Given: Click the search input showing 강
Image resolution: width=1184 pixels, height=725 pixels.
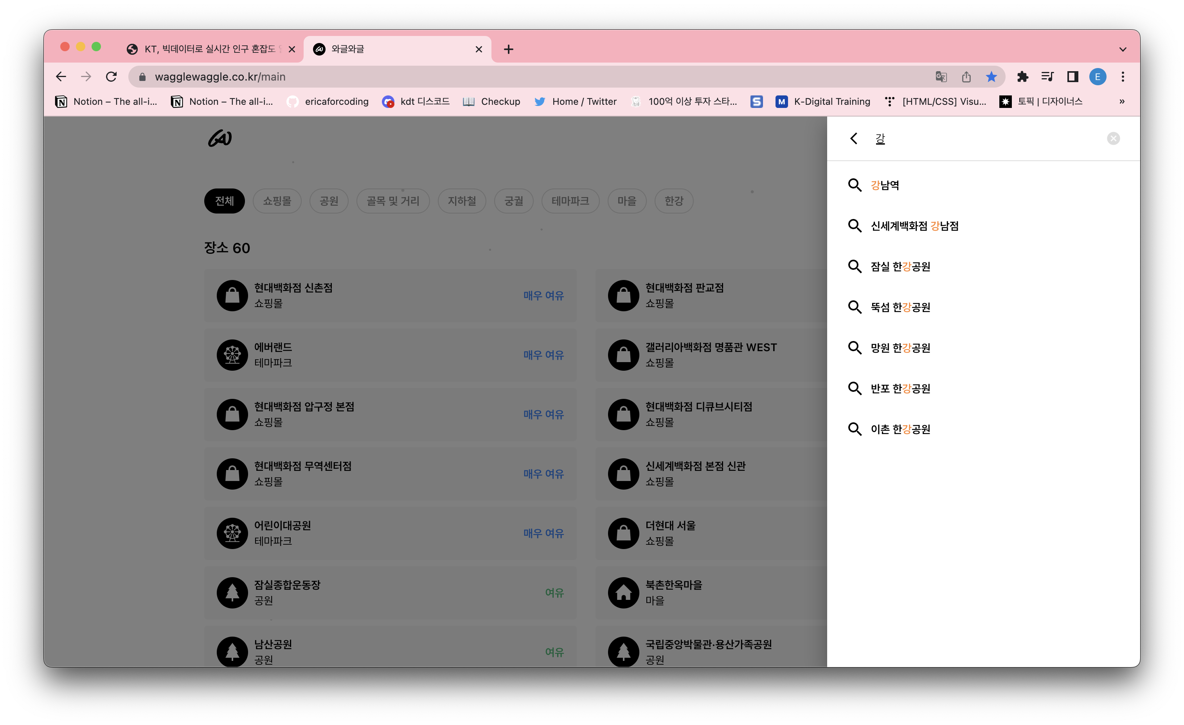Looking at the screenshot, I should 985,139.
